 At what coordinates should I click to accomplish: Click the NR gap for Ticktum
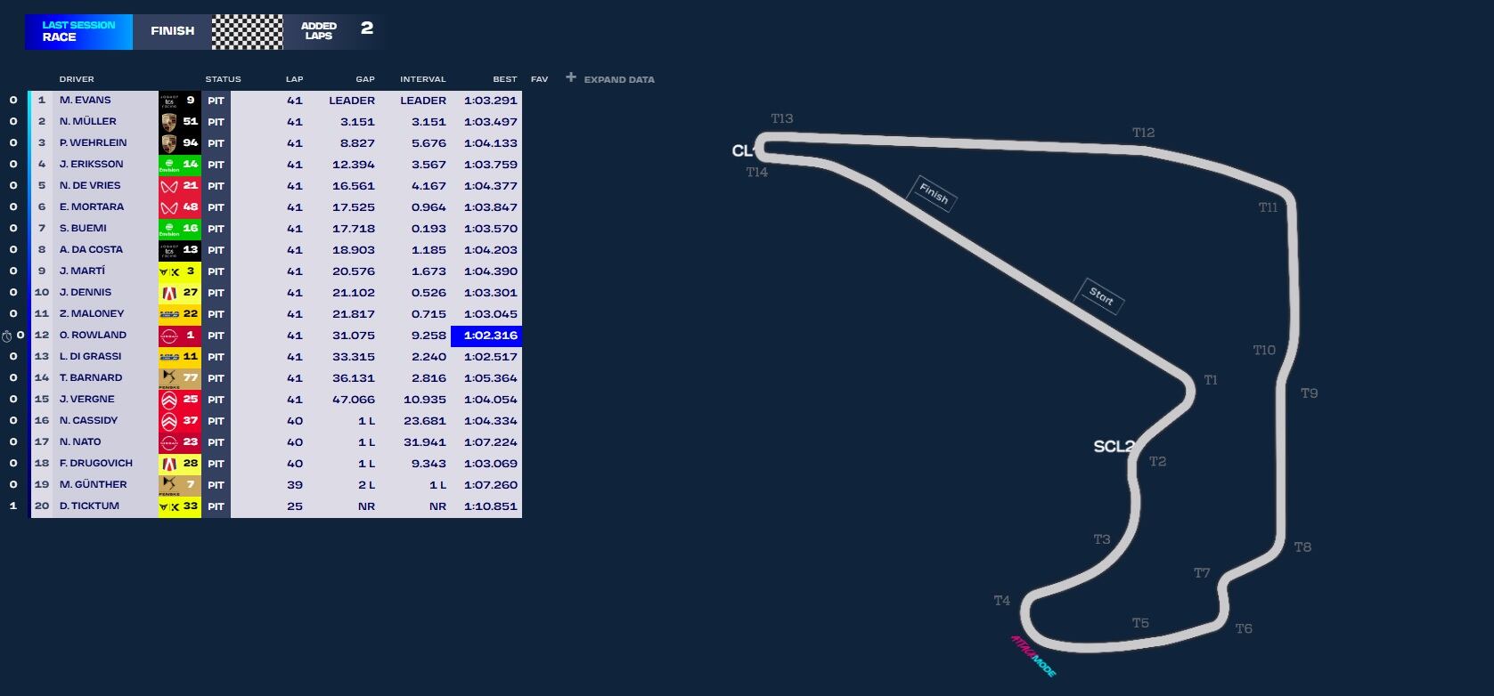(366, 506)
